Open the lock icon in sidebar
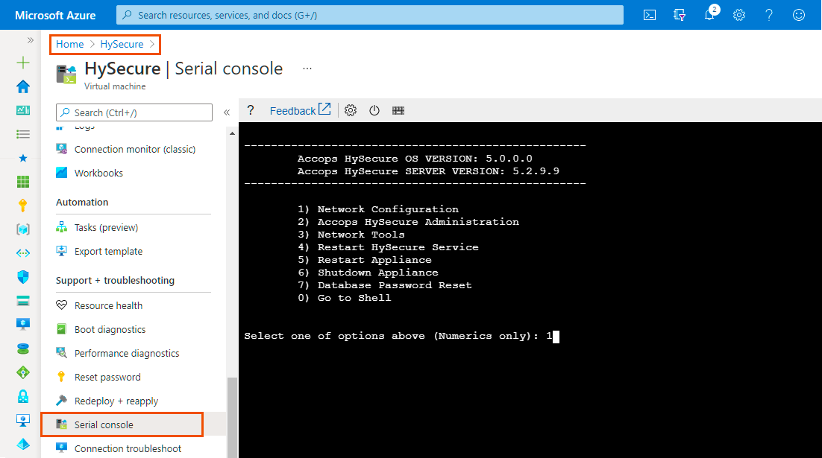822x458 pixels. (x=23, y=396)
